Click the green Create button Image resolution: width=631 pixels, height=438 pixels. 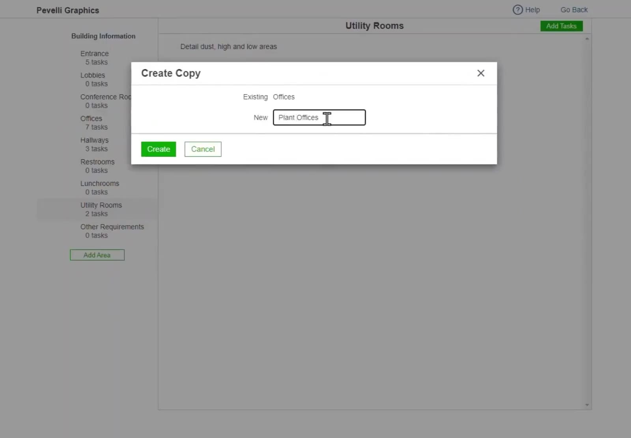click(159, 149)
